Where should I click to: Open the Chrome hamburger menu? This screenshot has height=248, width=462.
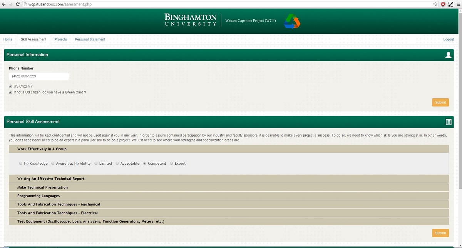click(458, 4)
